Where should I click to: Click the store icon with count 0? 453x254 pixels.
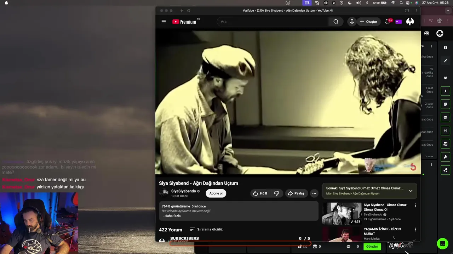coord(315,247)
